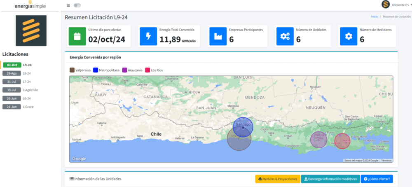This screenshot has height=187, width=412.
Task: Click the lightning bolt energy icon
Action: pos(148,36)
